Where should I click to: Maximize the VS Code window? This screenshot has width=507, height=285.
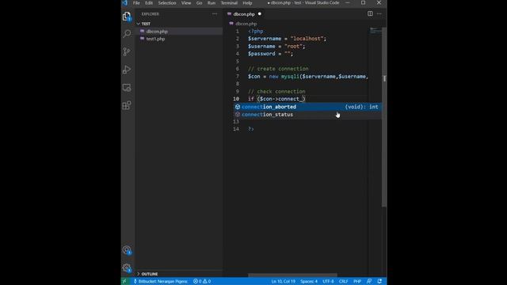363,3
